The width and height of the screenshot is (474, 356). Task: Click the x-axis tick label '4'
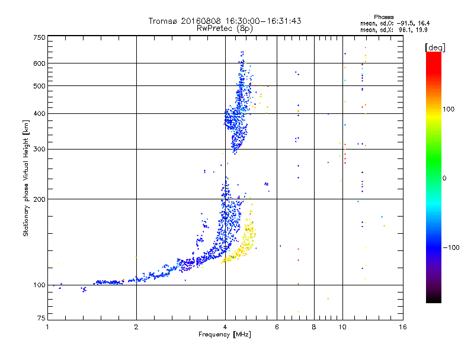(x=225, y=327)
